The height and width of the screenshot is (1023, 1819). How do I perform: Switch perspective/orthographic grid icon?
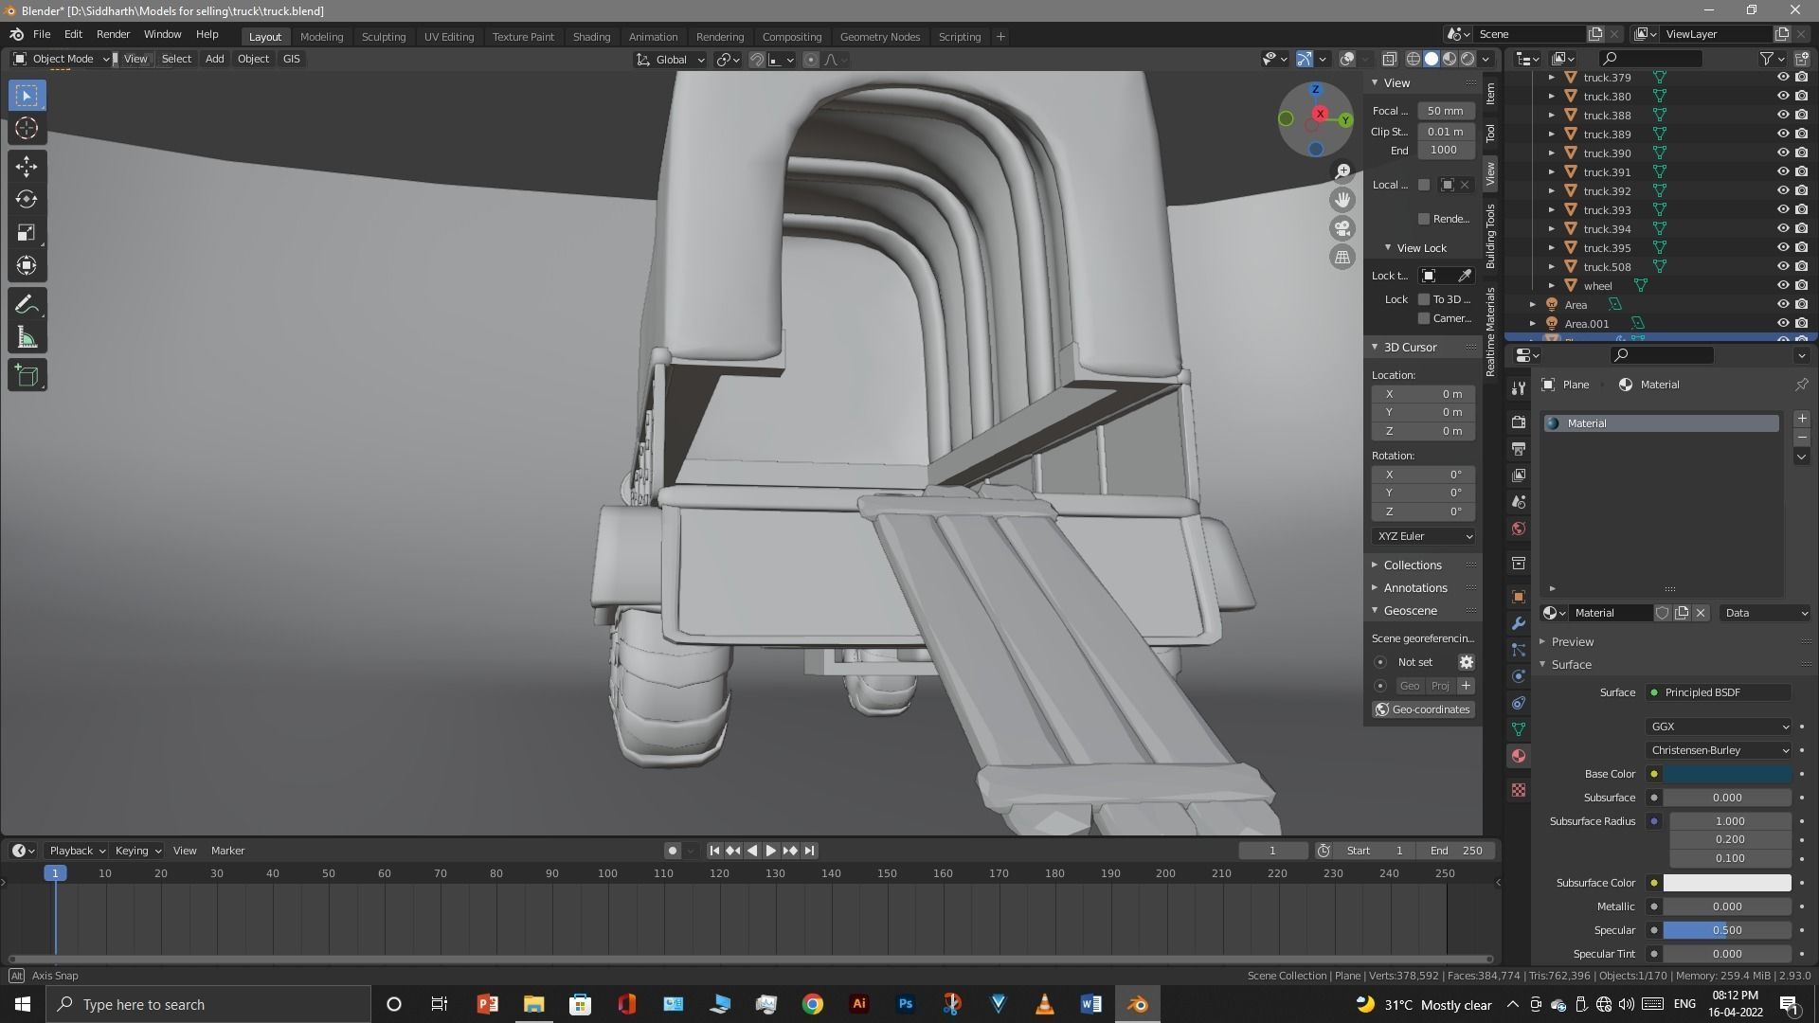pyautogui.click(x=1342, y=258)
